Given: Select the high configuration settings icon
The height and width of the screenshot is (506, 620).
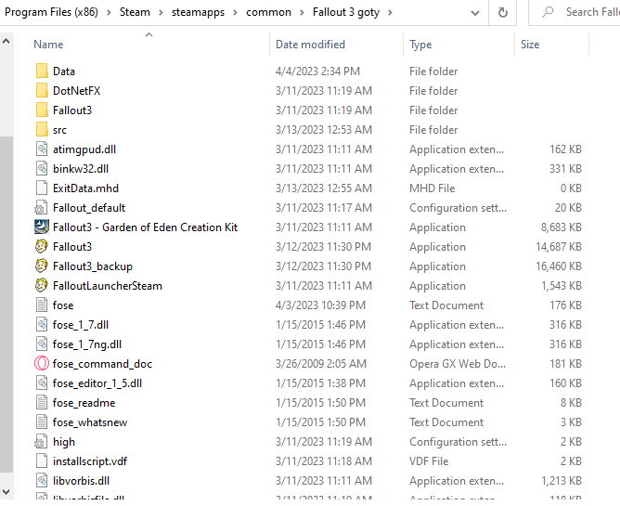Looking at the screenshot, I should 42,442.
